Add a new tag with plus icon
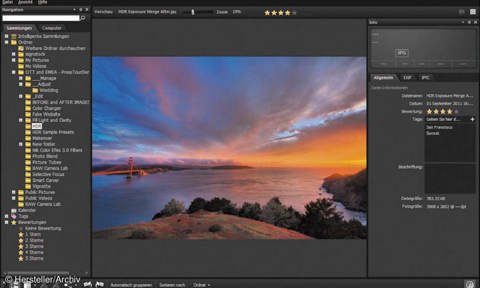 [472, 119]
